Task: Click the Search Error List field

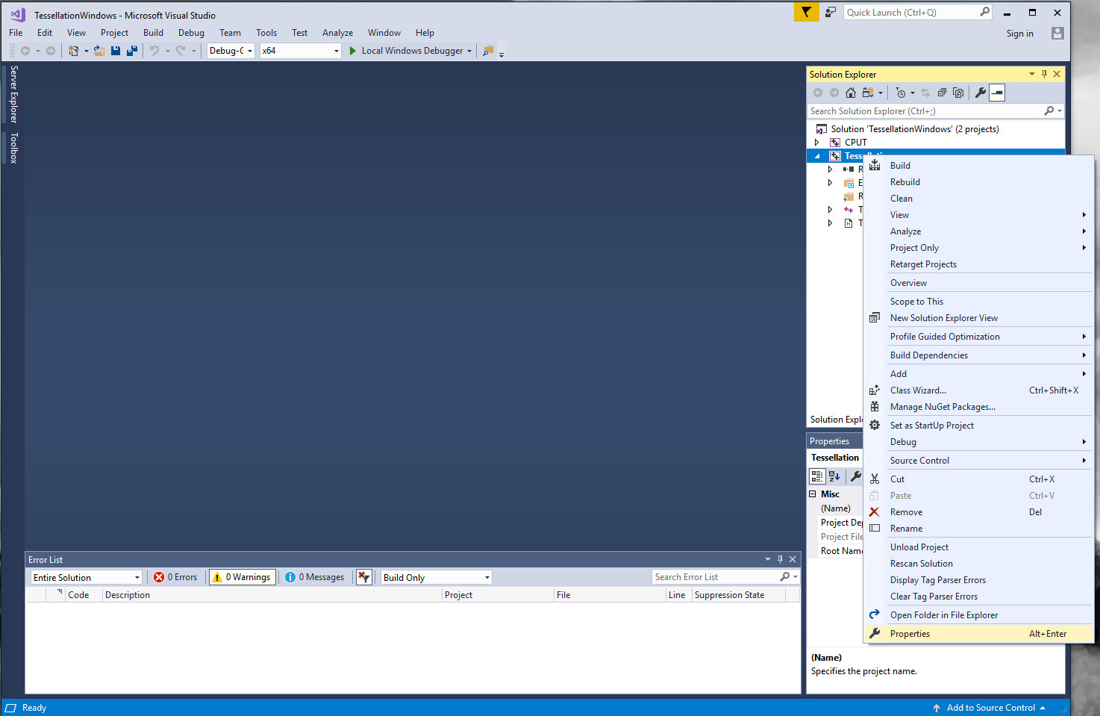Action: tap(725, 577)
